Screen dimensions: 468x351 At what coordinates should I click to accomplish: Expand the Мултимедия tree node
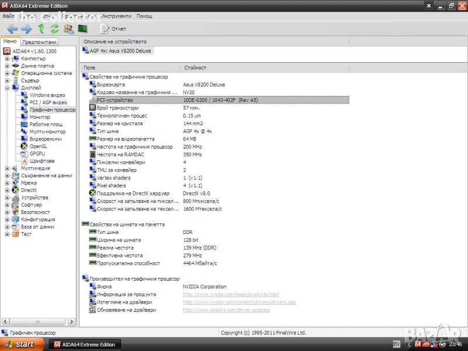(x=7, y=168)
